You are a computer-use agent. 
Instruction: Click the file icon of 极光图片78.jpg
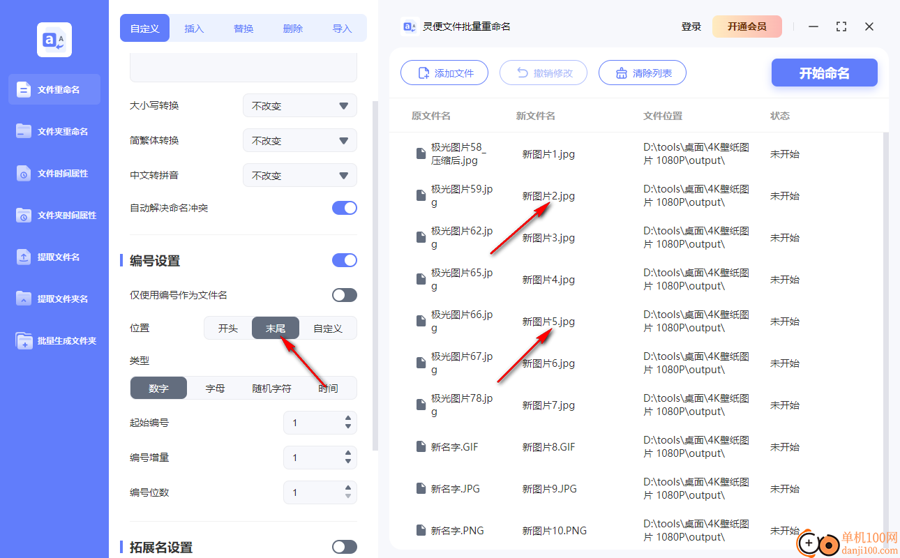coord(421,405)
